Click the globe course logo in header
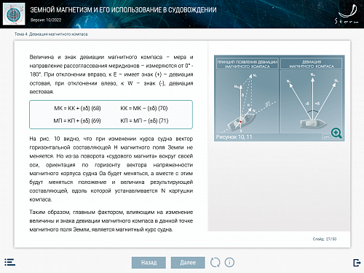Screen dimensions: 364x273 [14, 14]
